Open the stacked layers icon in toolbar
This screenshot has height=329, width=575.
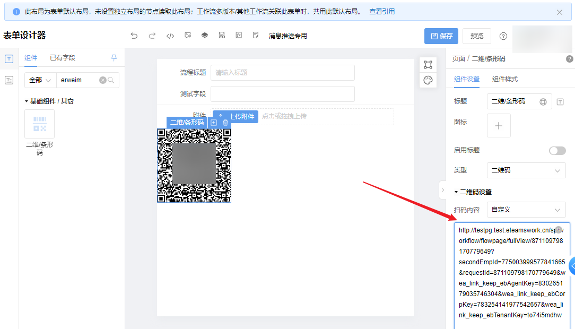[205, 35]
